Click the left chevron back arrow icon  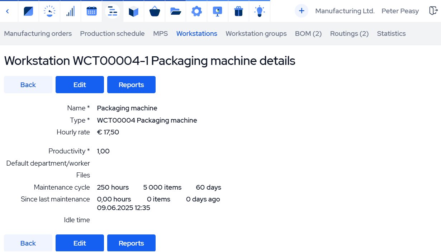(8, 11)
